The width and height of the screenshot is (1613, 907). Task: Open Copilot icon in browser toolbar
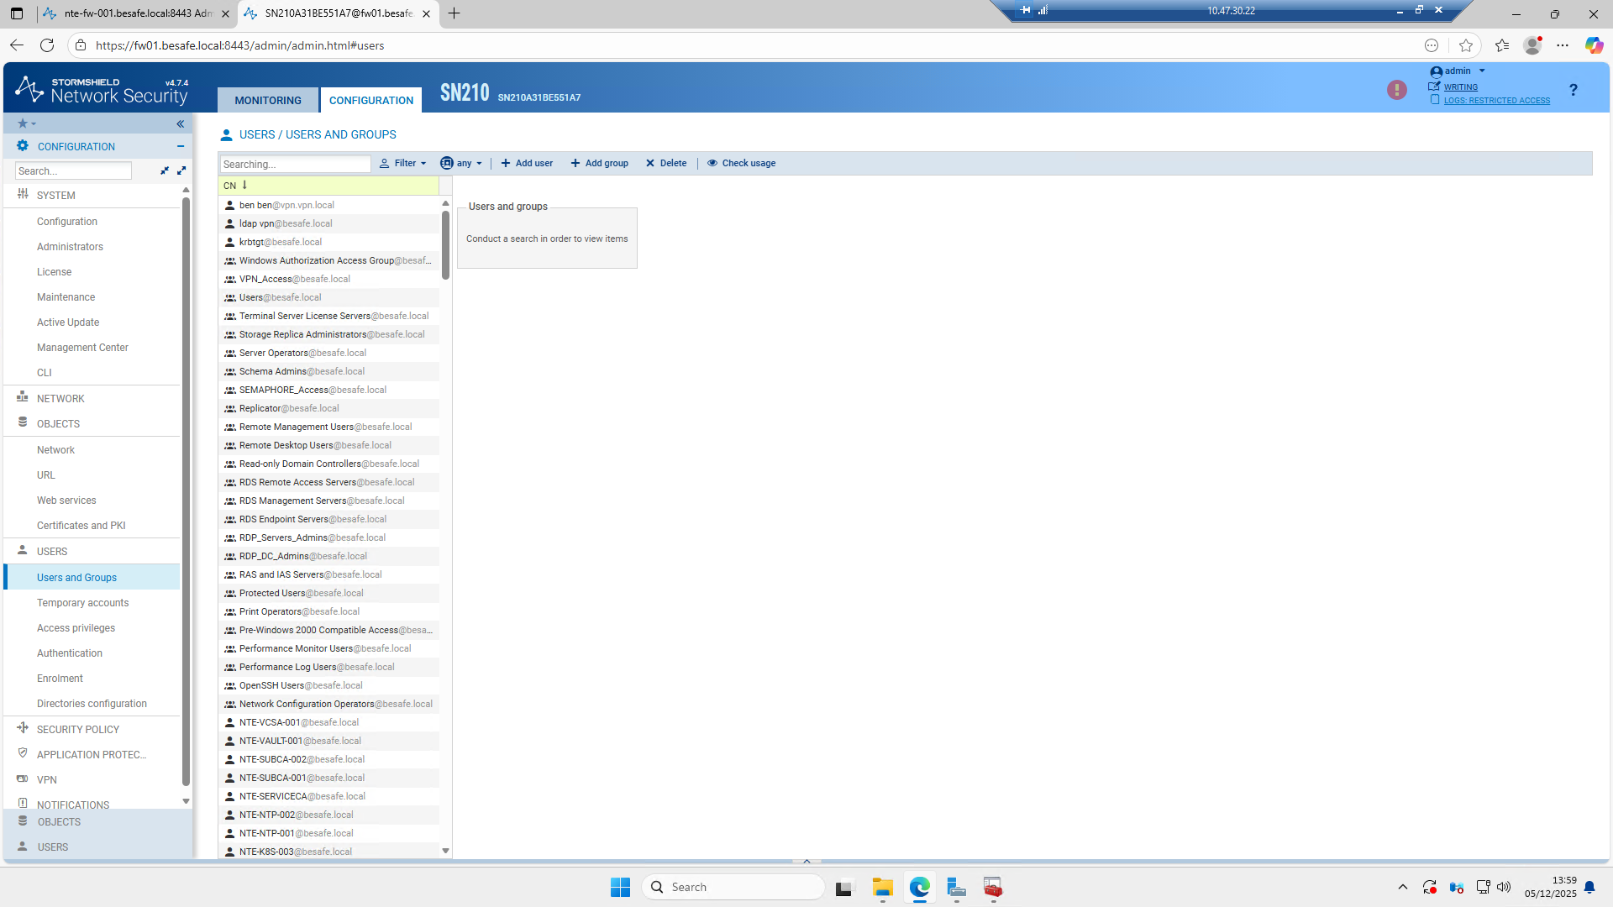click(1594, 45)
